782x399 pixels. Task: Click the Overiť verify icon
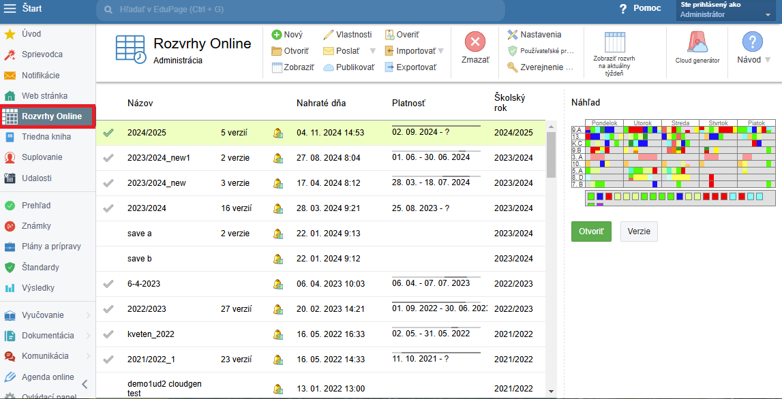(x=390, y=35)
